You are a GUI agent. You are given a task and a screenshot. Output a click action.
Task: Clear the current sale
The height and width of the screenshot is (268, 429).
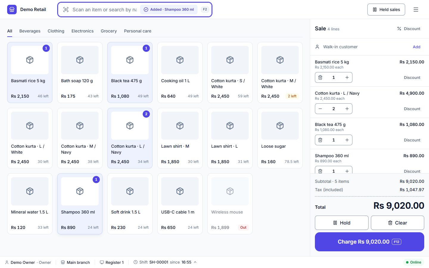(x=397, y=223)
